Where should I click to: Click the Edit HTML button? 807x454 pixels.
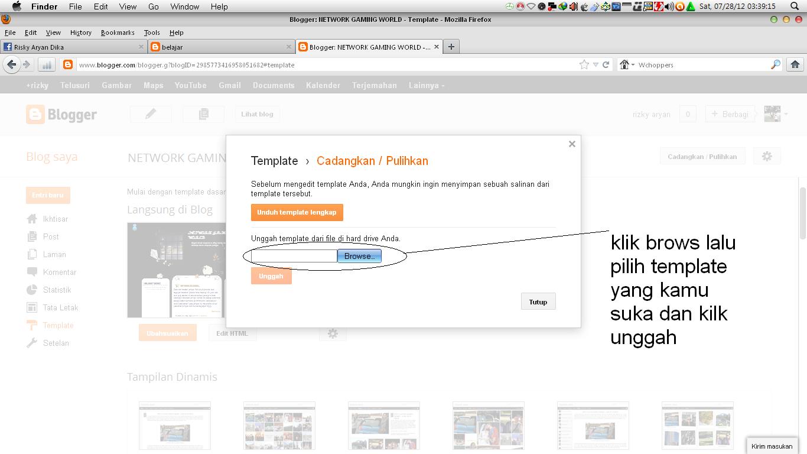pyautogui.click(x=232, y=333)
